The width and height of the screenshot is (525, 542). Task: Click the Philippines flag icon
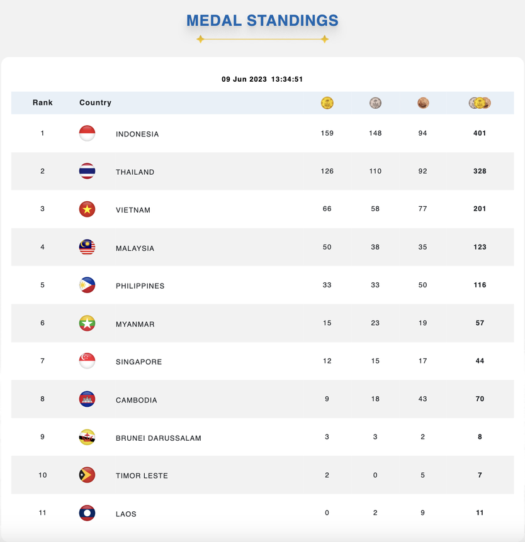pyautogui.click(x=87, y=285)
